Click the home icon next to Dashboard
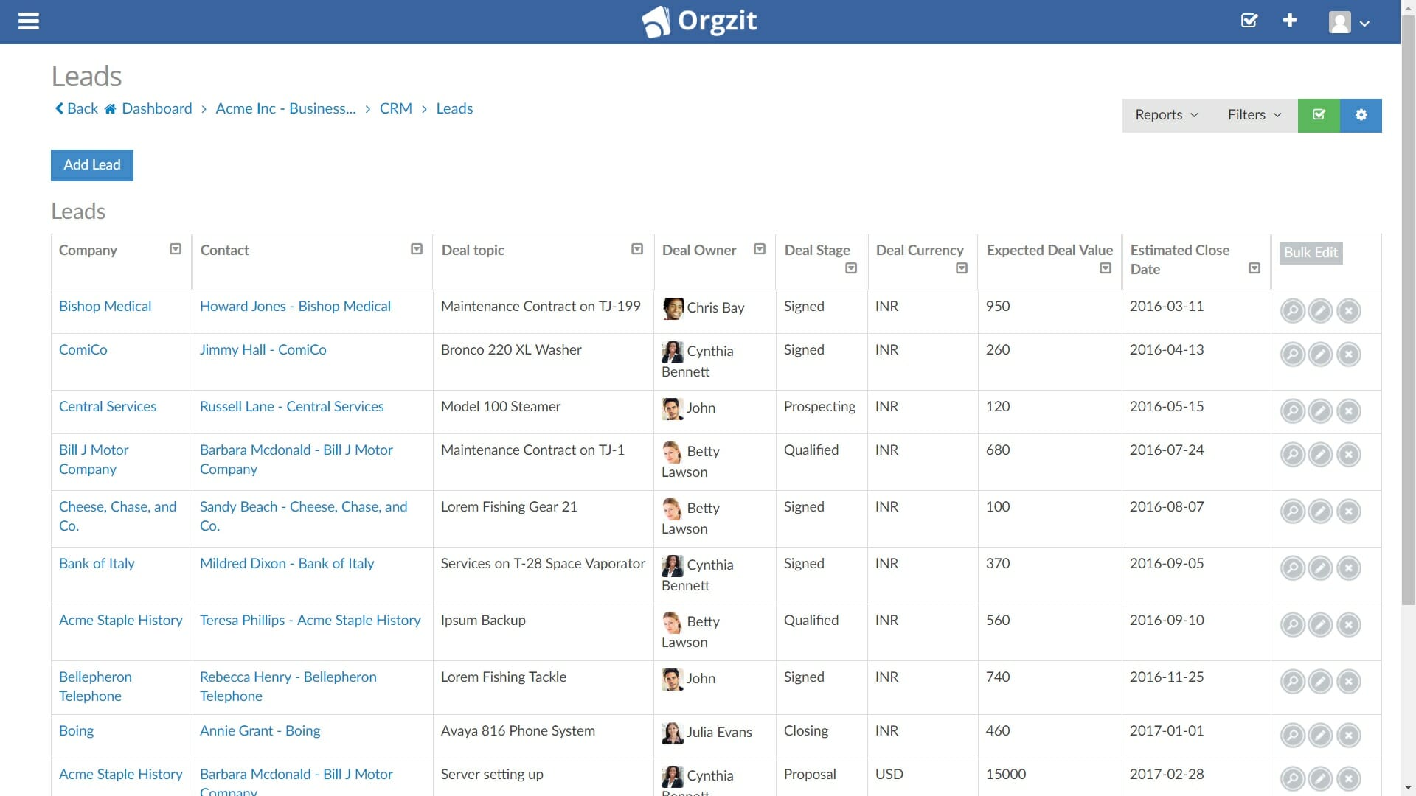This screenshot has width=1416, height=796. [x=110, y=109]
